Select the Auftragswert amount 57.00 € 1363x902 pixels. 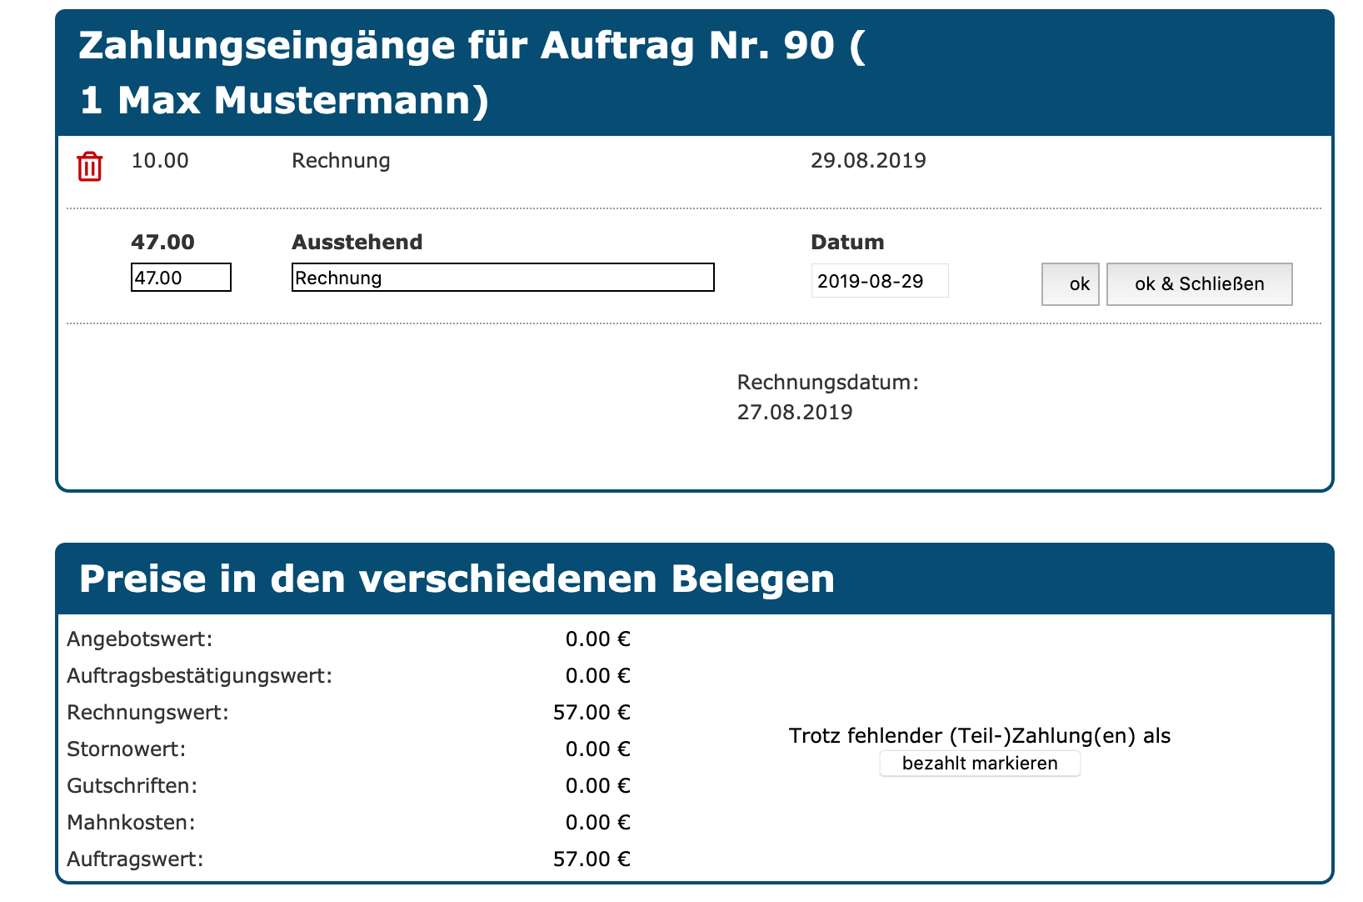tap(592, 859)
